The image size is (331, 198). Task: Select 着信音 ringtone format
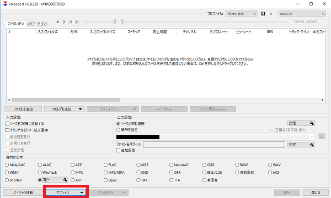tap(204, 180)
